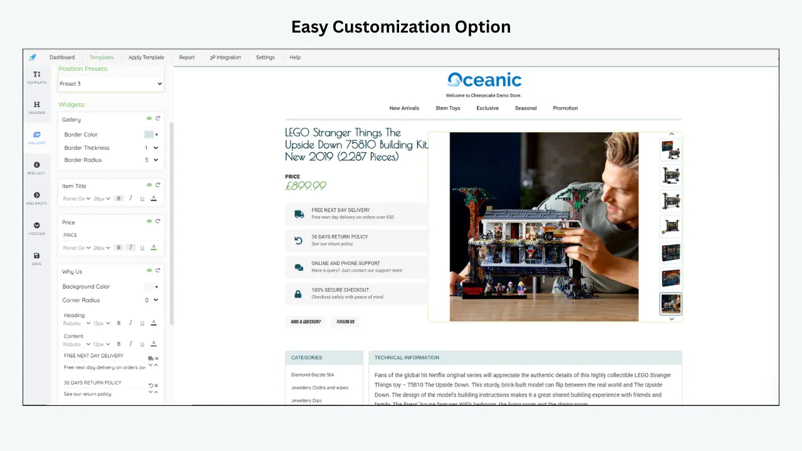Open the Mid Right sidebar section
This screenshot has width=802, height=451.
(x=36, y=198)
